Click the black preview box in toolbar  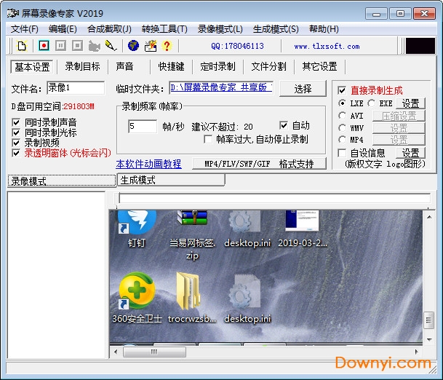[420, 46]
